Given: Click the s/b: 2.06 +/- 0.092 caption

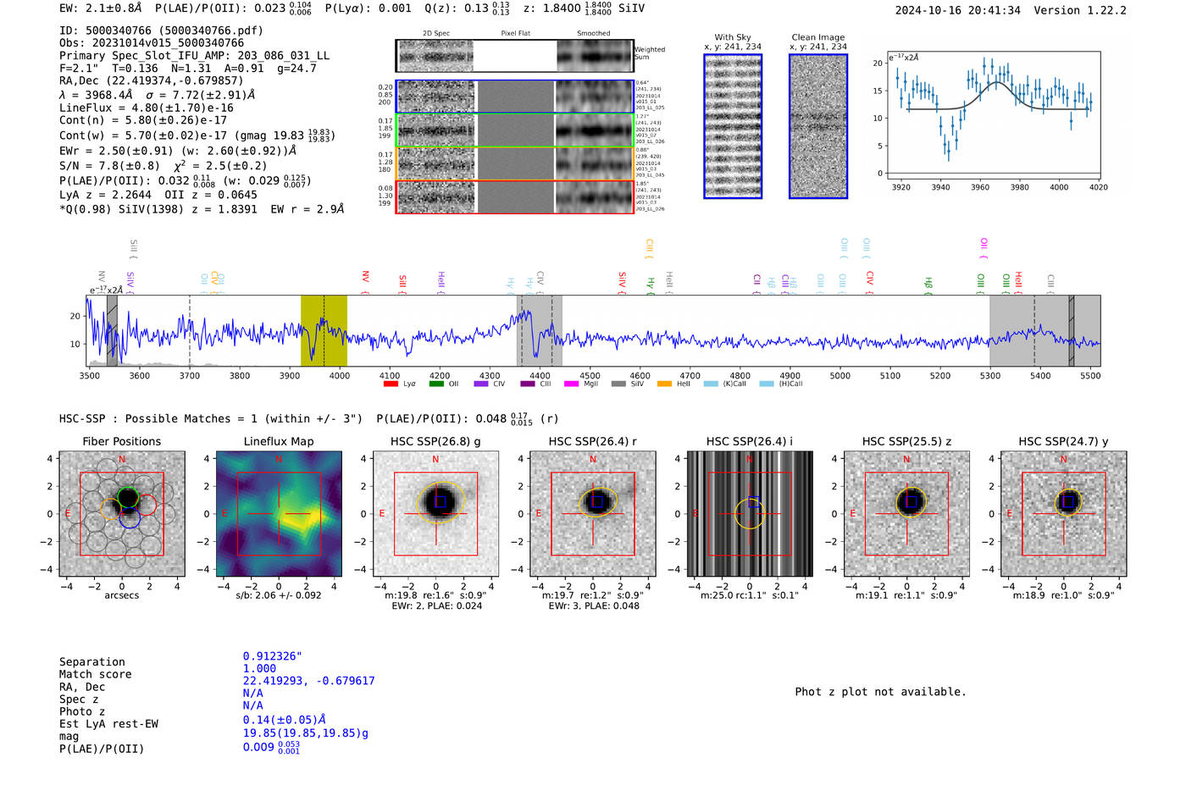Looking at the screenshot, I should click(279, 595).
